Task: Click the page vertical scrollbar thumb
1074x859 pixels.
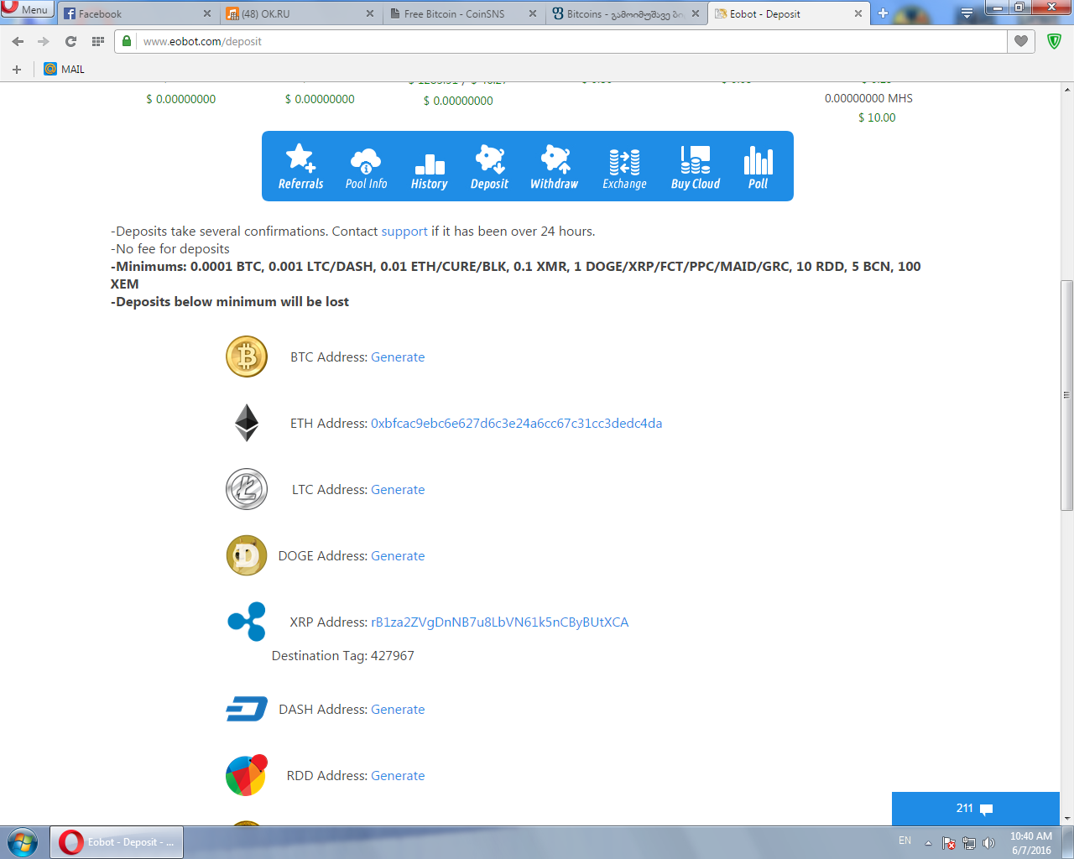Action: pos(1067,395)
